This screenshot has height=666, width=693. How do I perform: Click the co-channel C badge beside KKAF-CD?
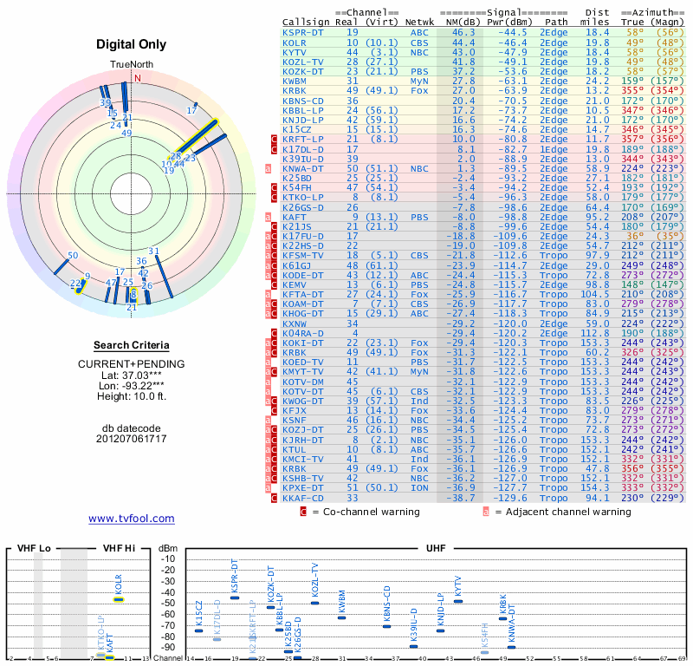point(274,498)
